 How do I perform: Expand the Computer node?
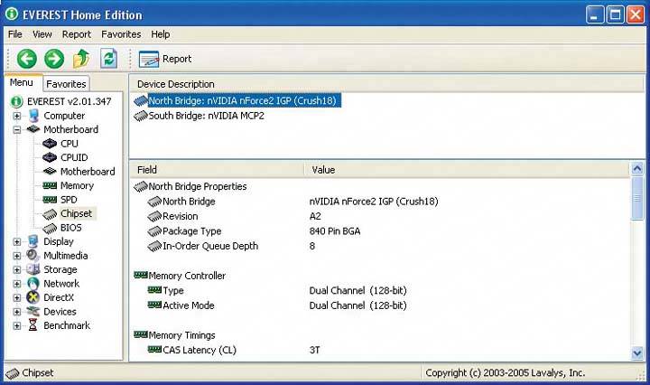tap(16, 116)
